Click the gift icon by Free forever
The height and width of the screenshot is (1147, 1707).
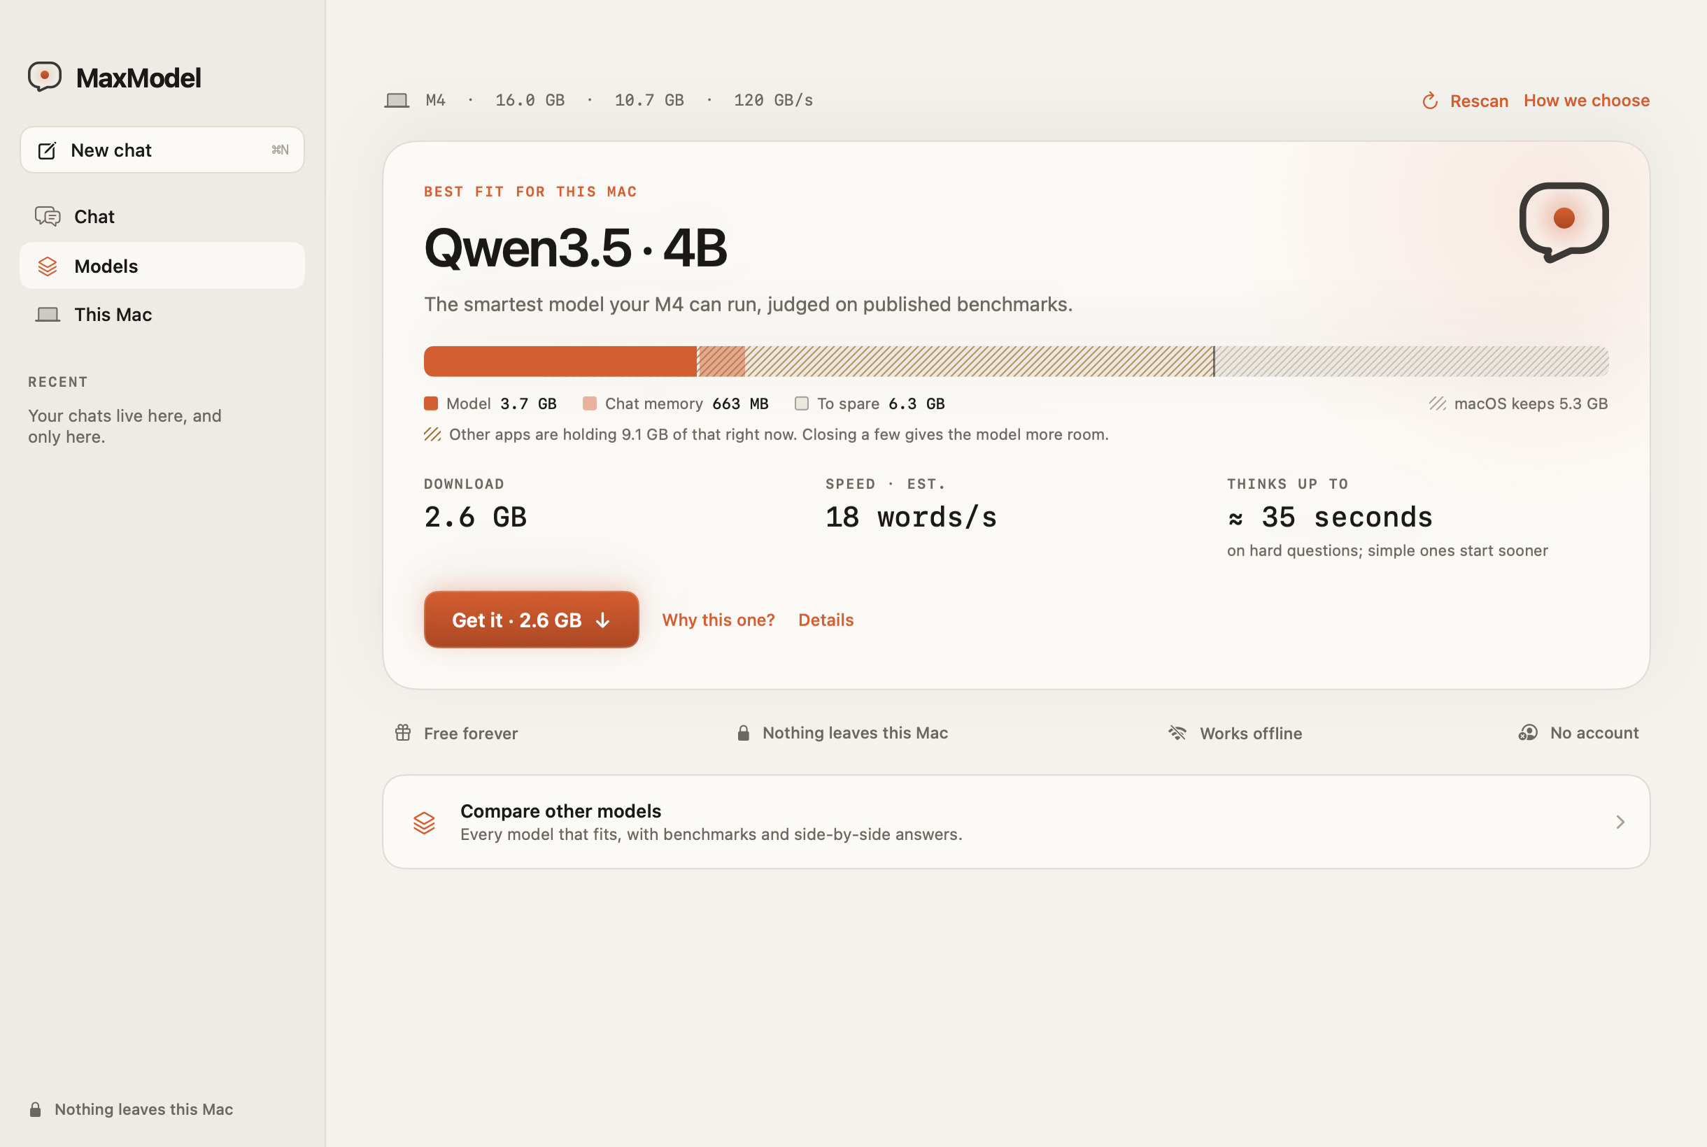403,733
